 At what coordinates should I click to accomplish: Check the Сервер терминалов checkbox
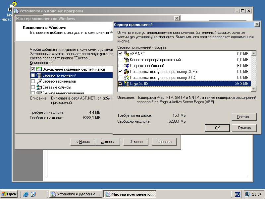click(x=33, y=81)
